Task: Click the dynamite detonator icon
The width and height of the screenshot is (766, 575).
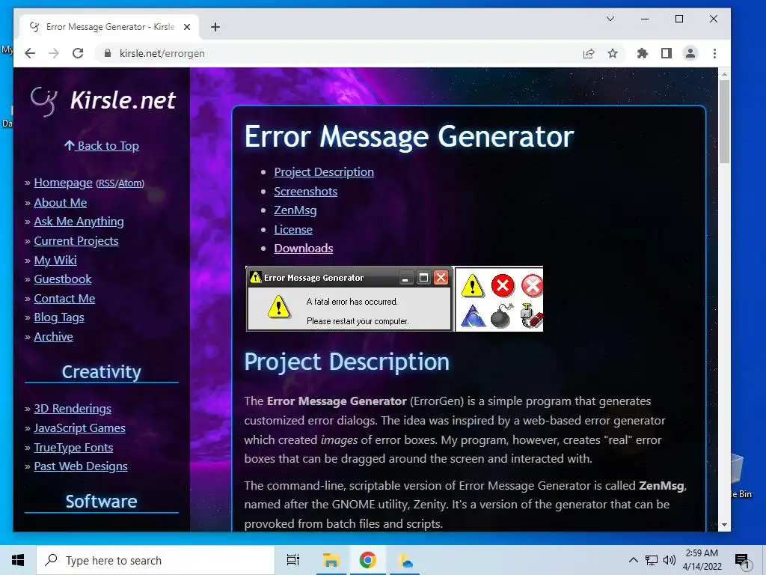Action: pos(532,316)
